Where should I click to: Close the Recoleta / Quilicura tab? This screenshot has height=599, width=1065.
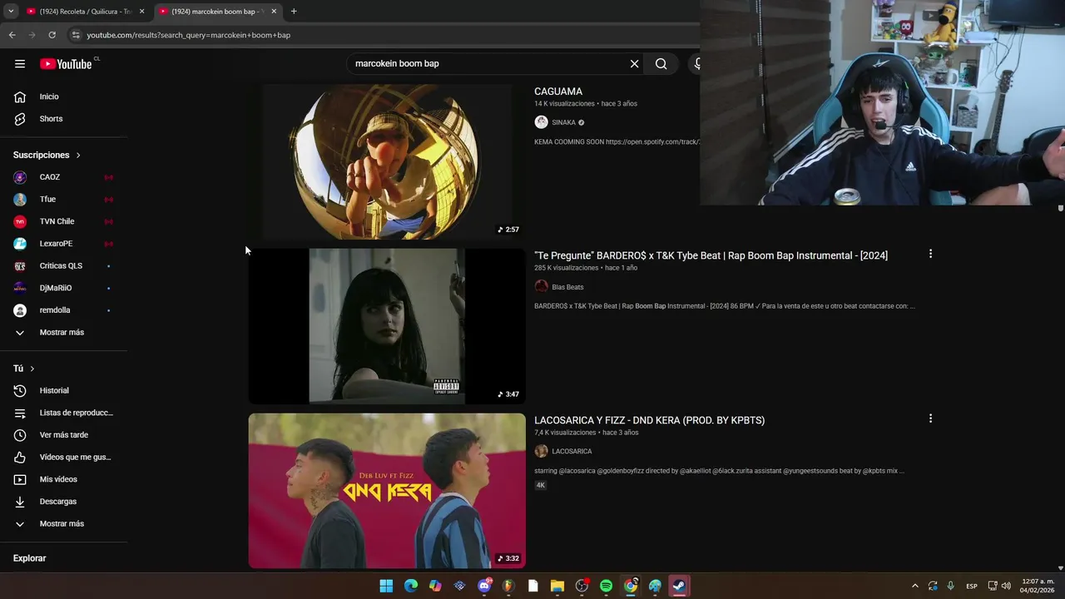click(141, 12)
